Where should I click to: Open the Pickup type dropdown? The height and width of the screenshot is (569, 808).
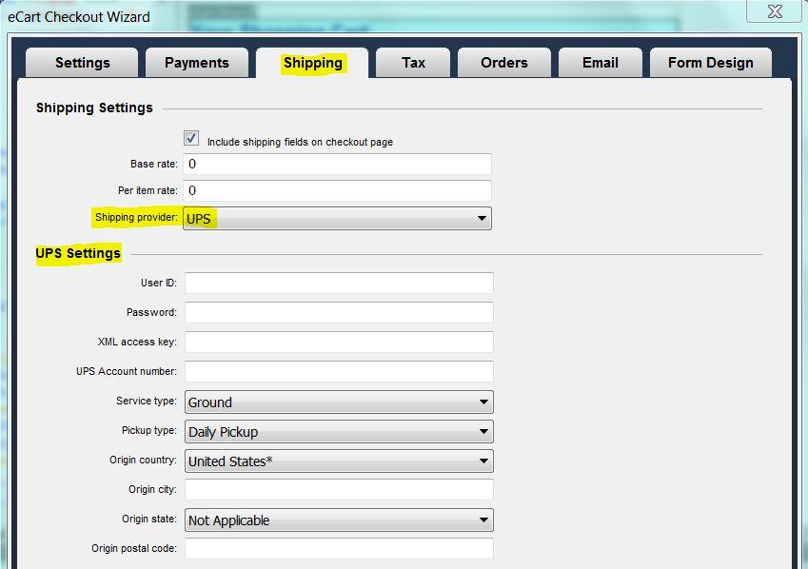click(339, 431)
